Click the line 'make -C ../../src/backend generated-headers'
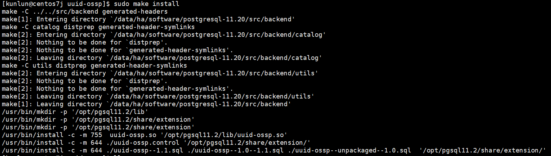Screen dimensions: 551x156 (x=85, y=12)
